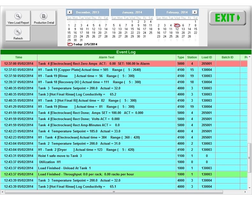Image resolution: width=252 pixels, height=200 pixels.
Task: Click the Batch ID column header
Action: [x=227, y=57]
